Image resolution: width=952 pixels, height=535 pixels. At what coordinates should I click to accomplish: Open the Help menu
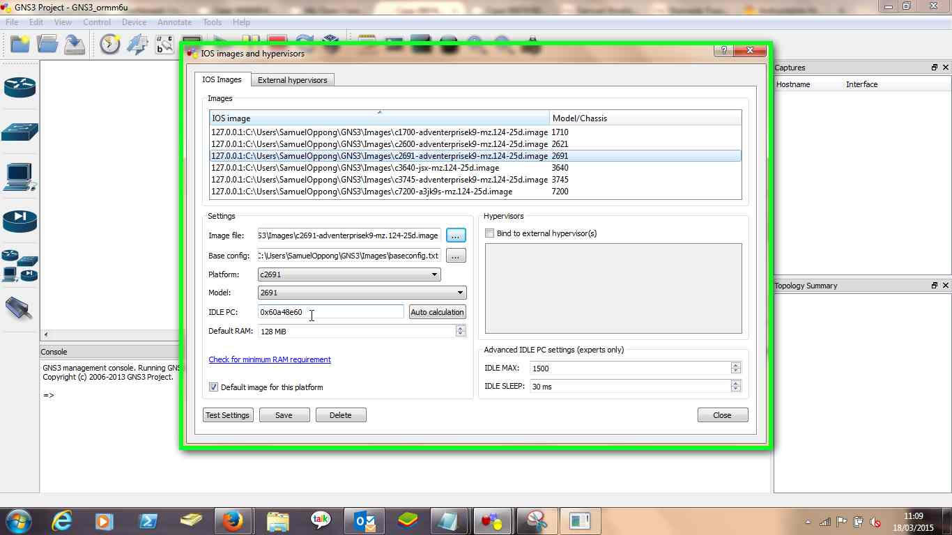241,22
